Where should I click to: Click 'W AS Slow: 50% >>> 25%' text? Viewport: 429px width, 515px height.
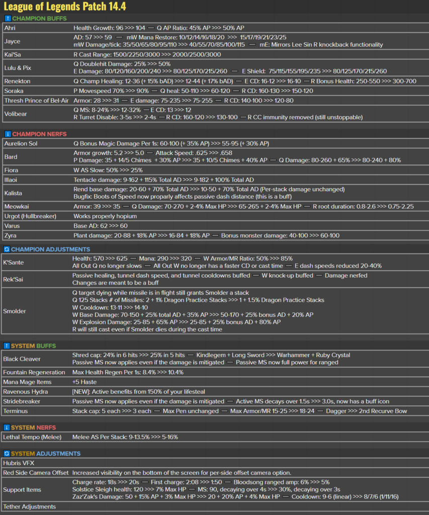coord(108,170)
